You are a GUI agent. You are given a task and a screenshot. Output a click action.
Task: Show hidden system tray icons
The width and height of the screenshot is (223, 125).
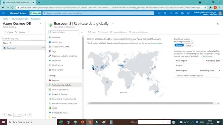click(x=192, y=122)
